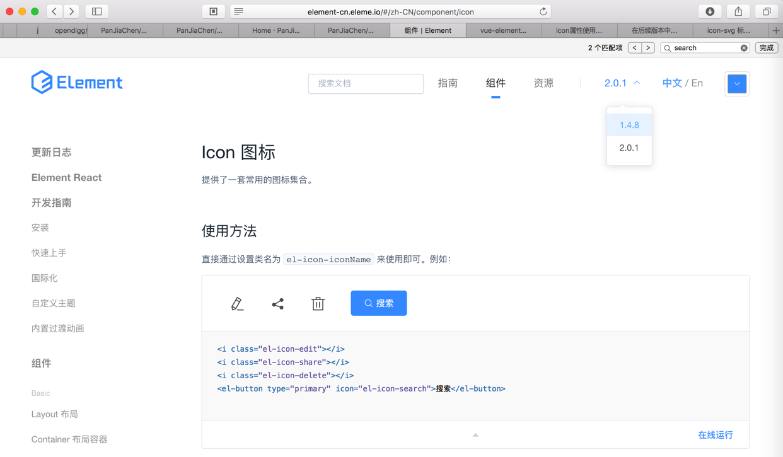This screenshot has height=457, width=783.
Task: Click code line with el-icon-edit
Action: tap(281, 349)
